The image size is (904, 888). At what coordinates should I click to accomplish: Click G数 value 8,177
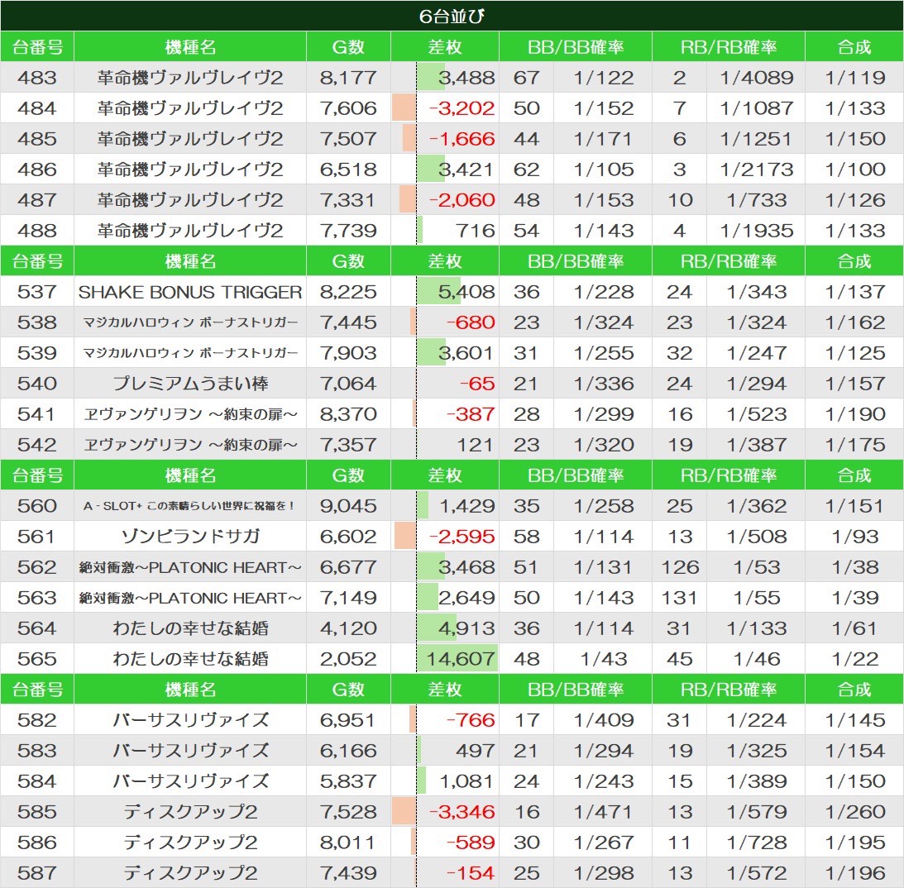(348, 77)
